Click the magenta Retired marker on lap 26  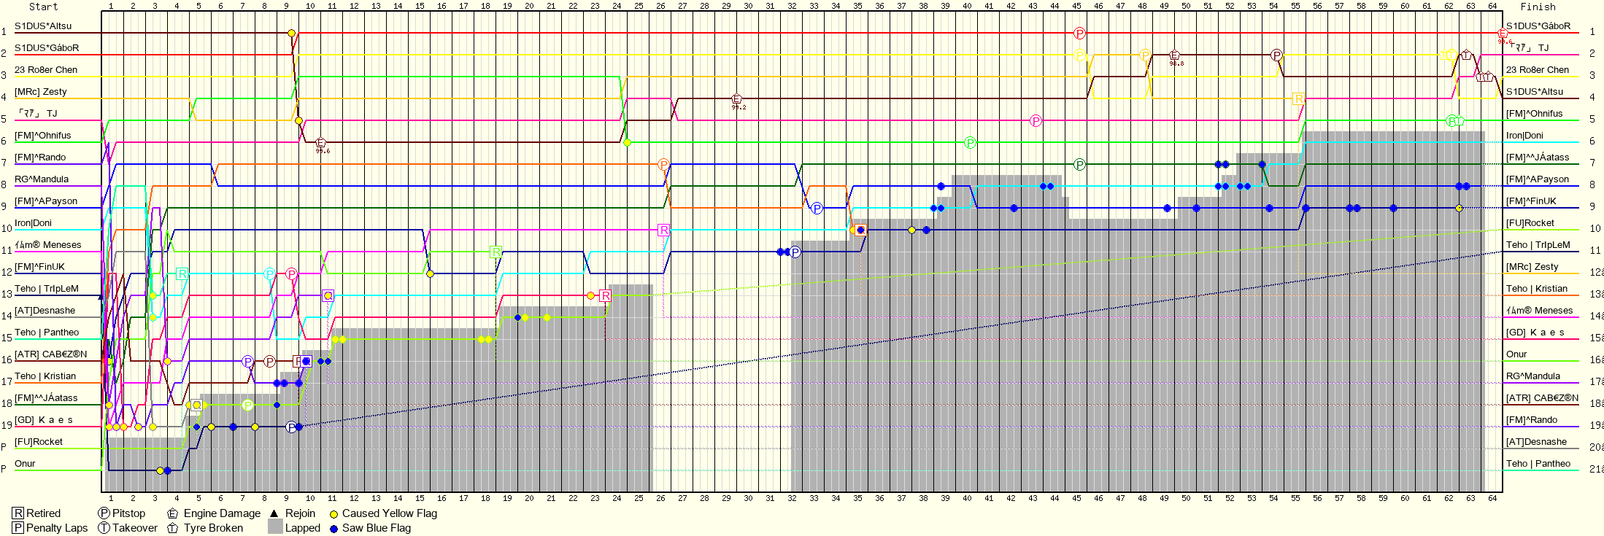(x=663, y=230)
